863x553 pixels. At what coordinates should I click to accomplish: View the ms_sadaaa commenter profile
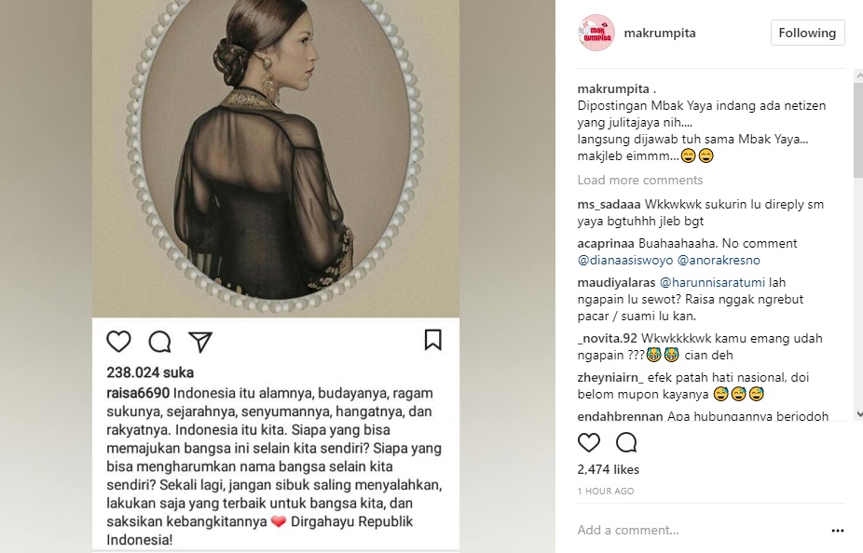click(609, 205)
